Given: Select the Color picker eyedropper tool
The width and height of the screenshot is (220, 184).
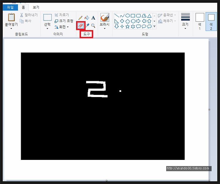Looking at the screenshot, I should pyautogui.click(x=87, y=26).
